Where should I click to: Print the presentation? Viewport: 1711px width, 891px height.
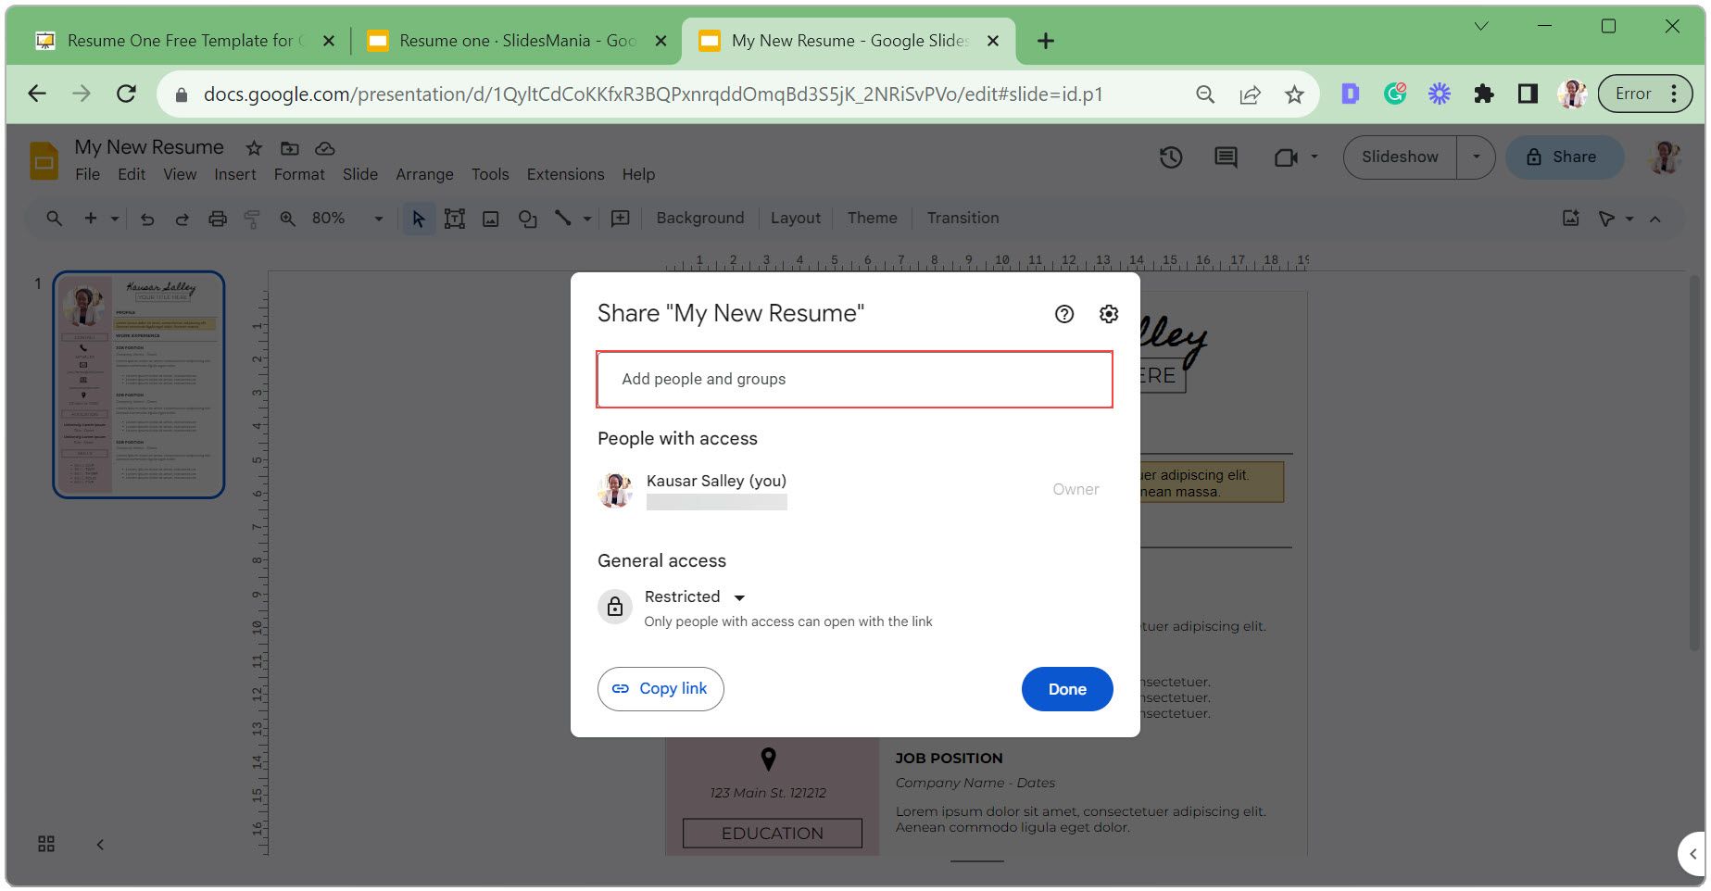click(218, 219)
